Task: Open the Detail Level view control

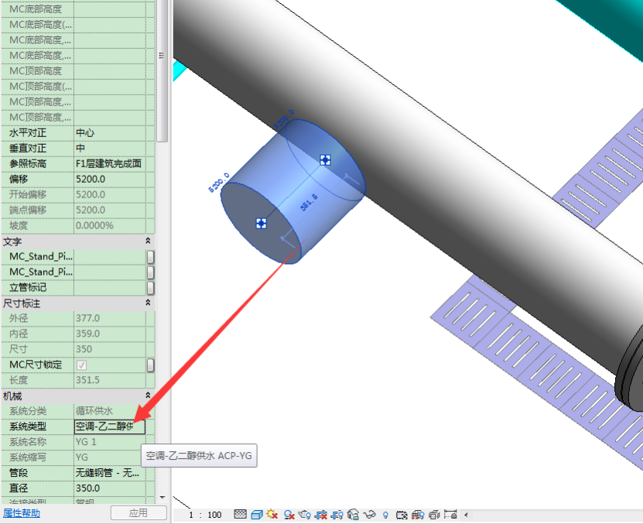Action: point(241,514)
